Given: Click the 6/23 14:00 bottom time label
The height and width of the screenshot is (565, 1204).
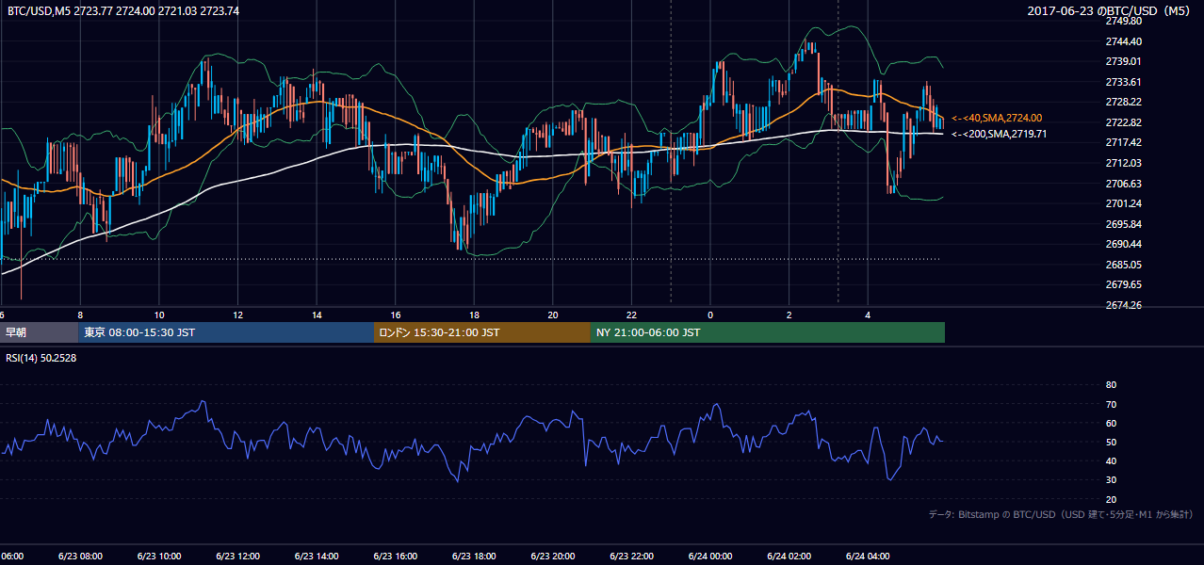Looking at the screenshot, I should [x=316, y=556].
